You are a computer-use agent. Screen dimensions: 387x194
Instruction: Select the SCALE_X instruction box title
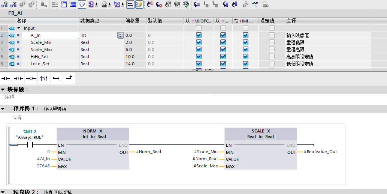coord(260,131)
